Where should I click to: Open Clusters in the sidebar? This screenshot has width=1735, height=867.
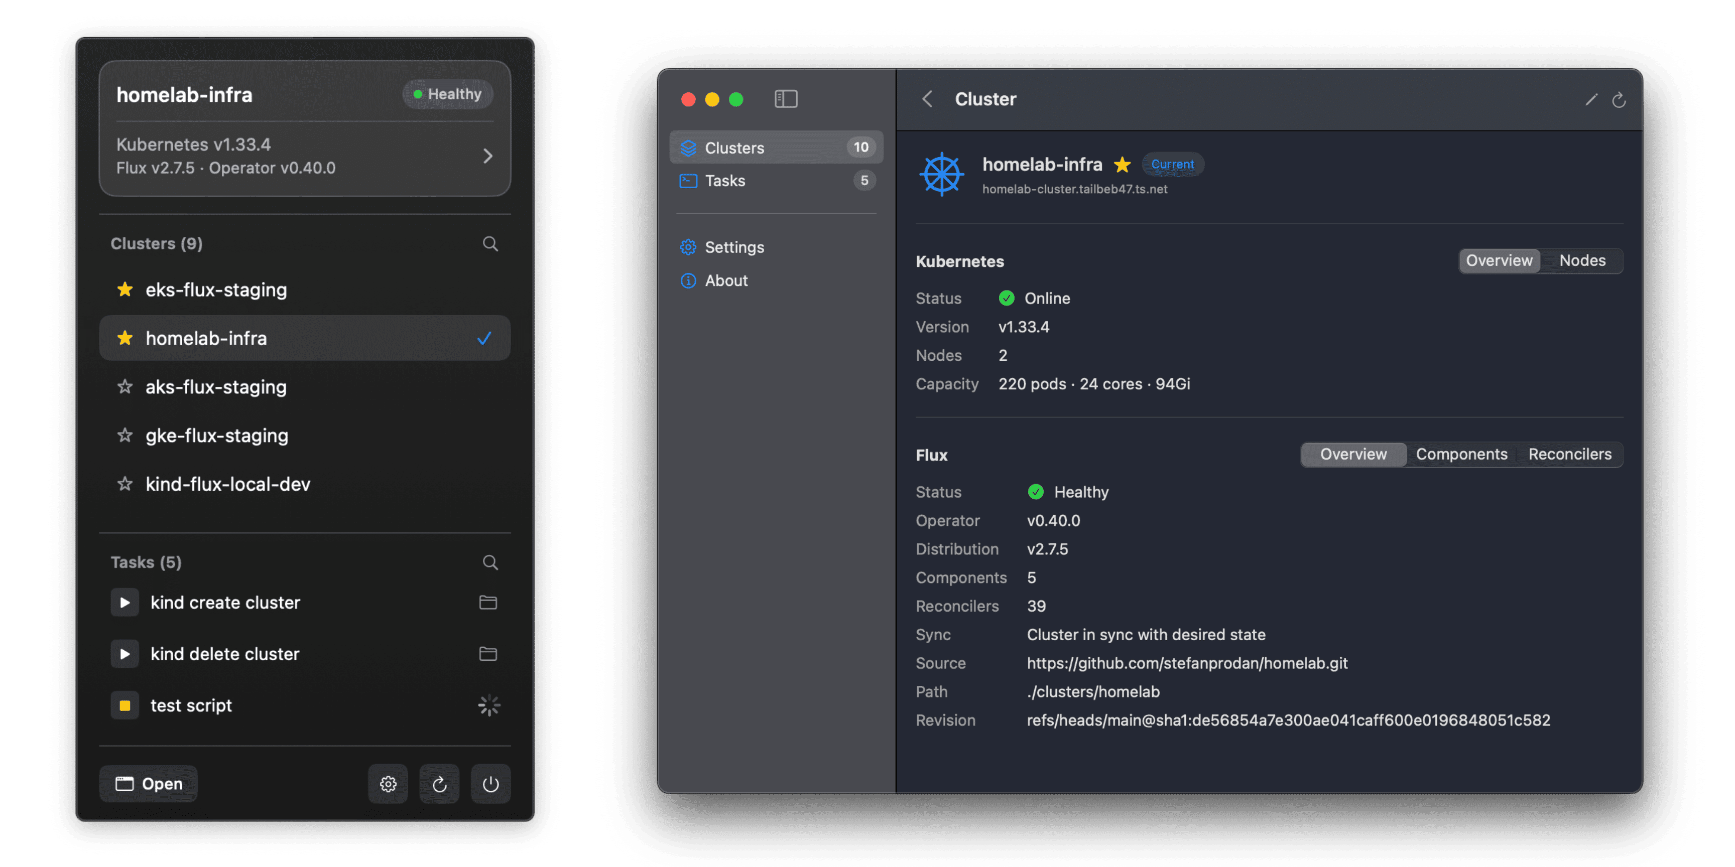coord(776,148)
